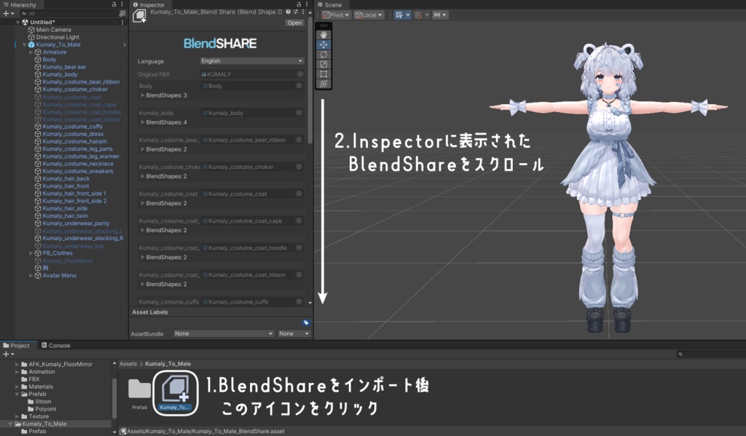746x436 pixels.
Task: Select the Rect transform tool
Action: (x=323, y=74)
